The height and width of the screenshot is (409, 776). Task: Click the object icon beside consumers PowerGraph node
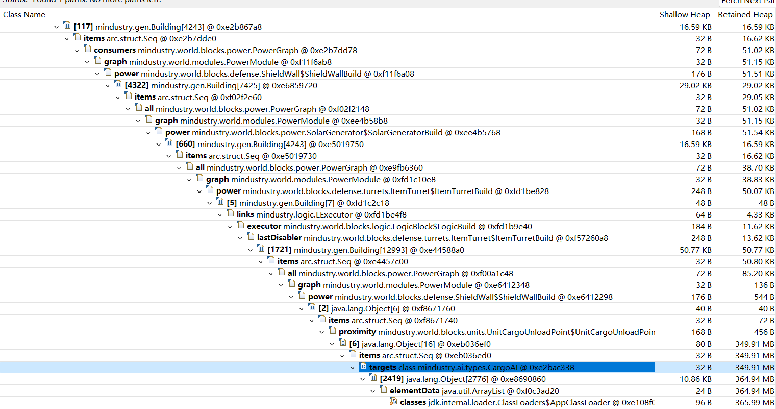tap(87, 50)
